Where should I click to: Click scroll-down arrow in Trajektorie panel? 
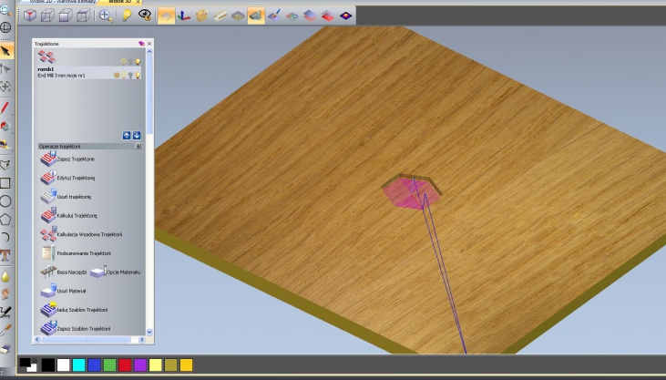coord(149,332)
